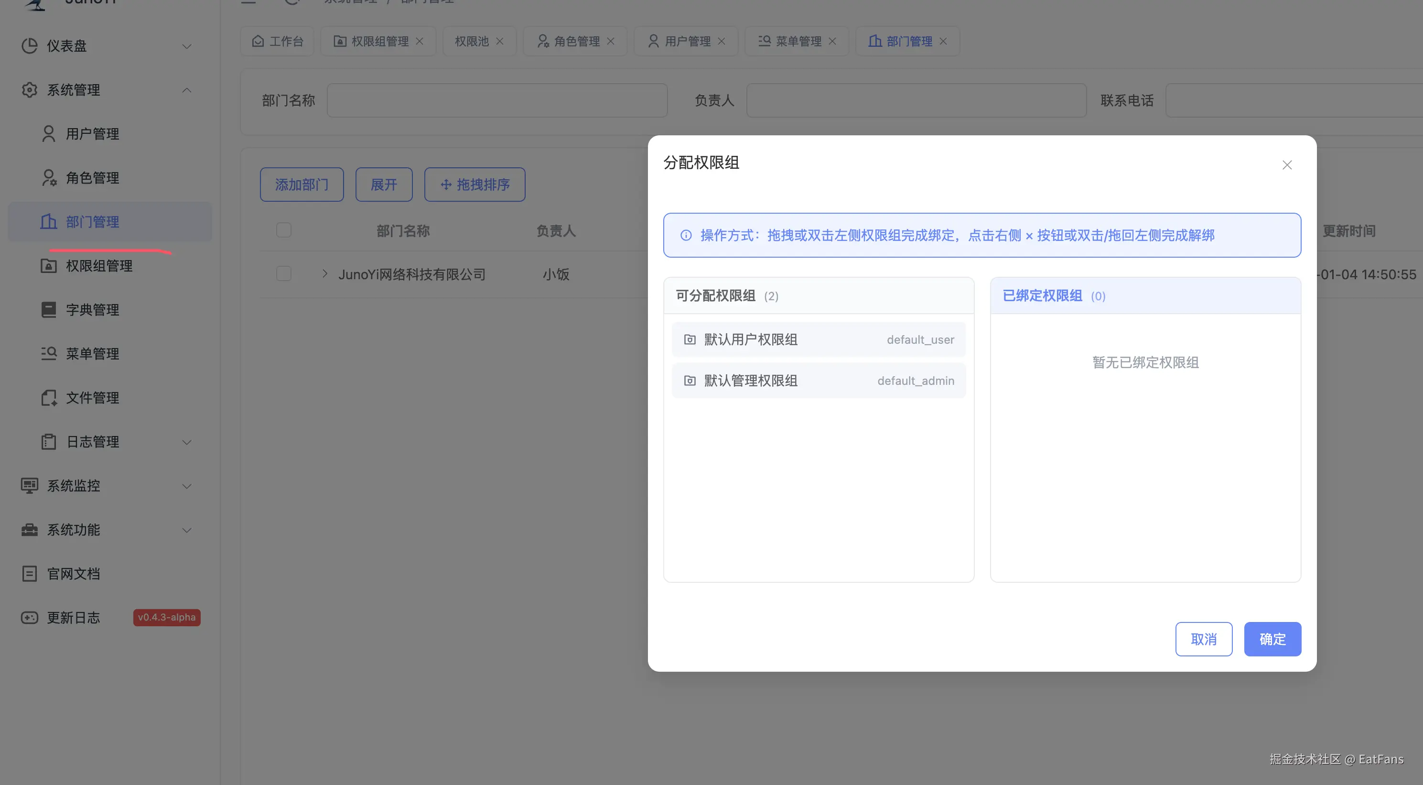Select 文件管理 from the sidebar
The height and width of the screenshot is (785, 1423).
coord(92,397)
